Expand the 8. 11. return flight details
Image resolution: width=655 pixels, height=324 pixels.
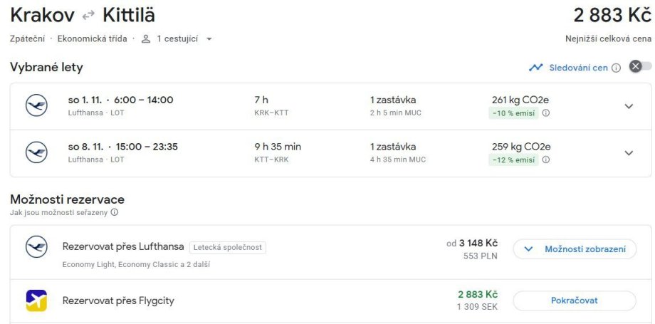[x=628, y=153]
